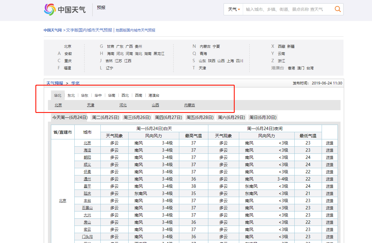Open the 通州 city link in table

[87, 179]
